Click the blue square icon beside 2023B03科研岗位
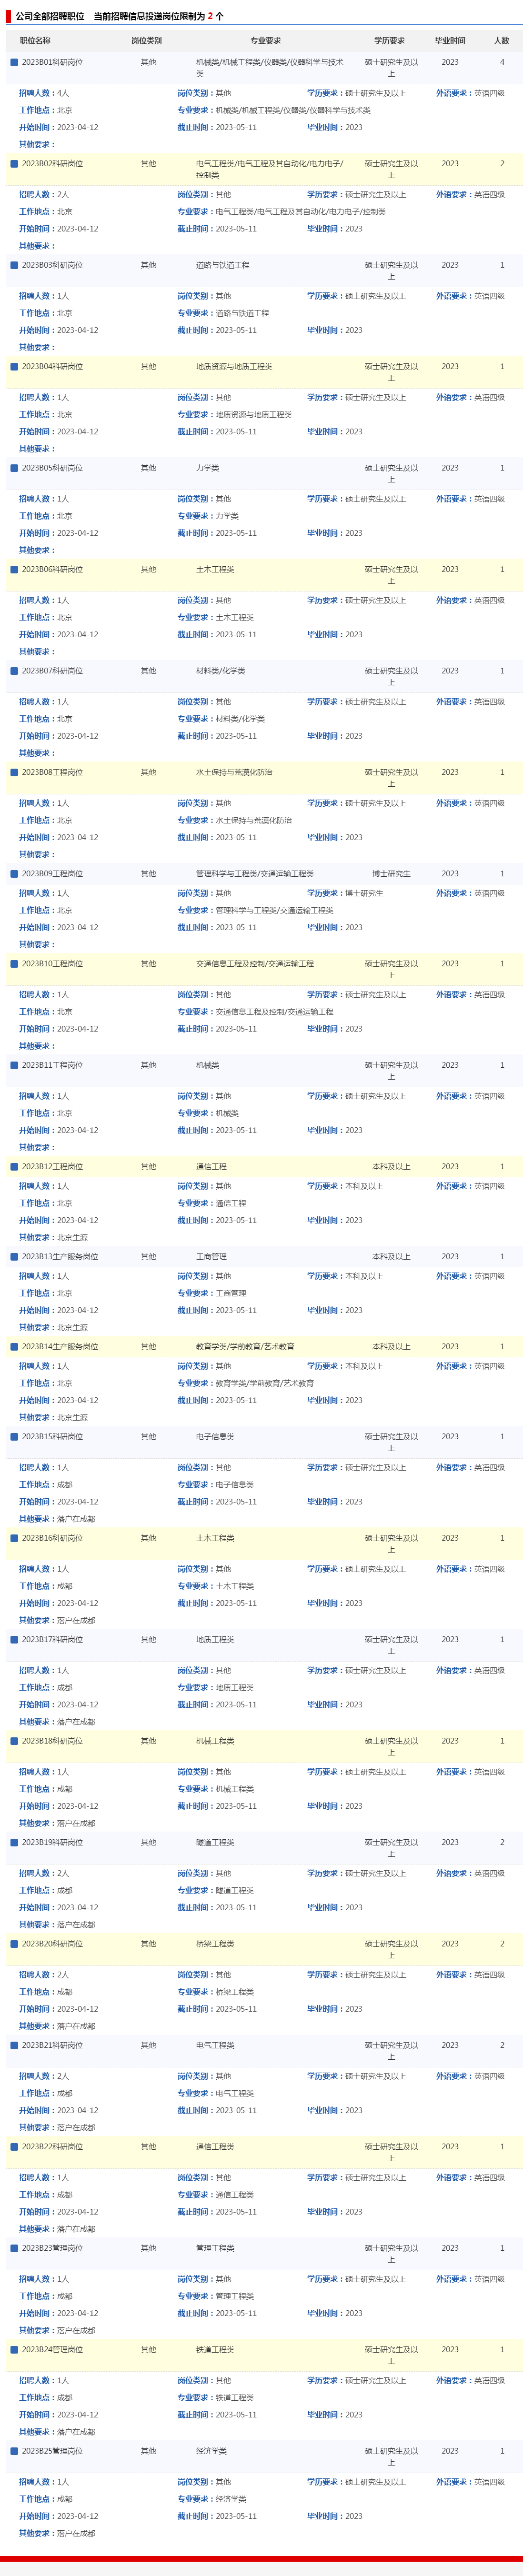Viewport: 523px width, 2576px height. pos(14,265)
